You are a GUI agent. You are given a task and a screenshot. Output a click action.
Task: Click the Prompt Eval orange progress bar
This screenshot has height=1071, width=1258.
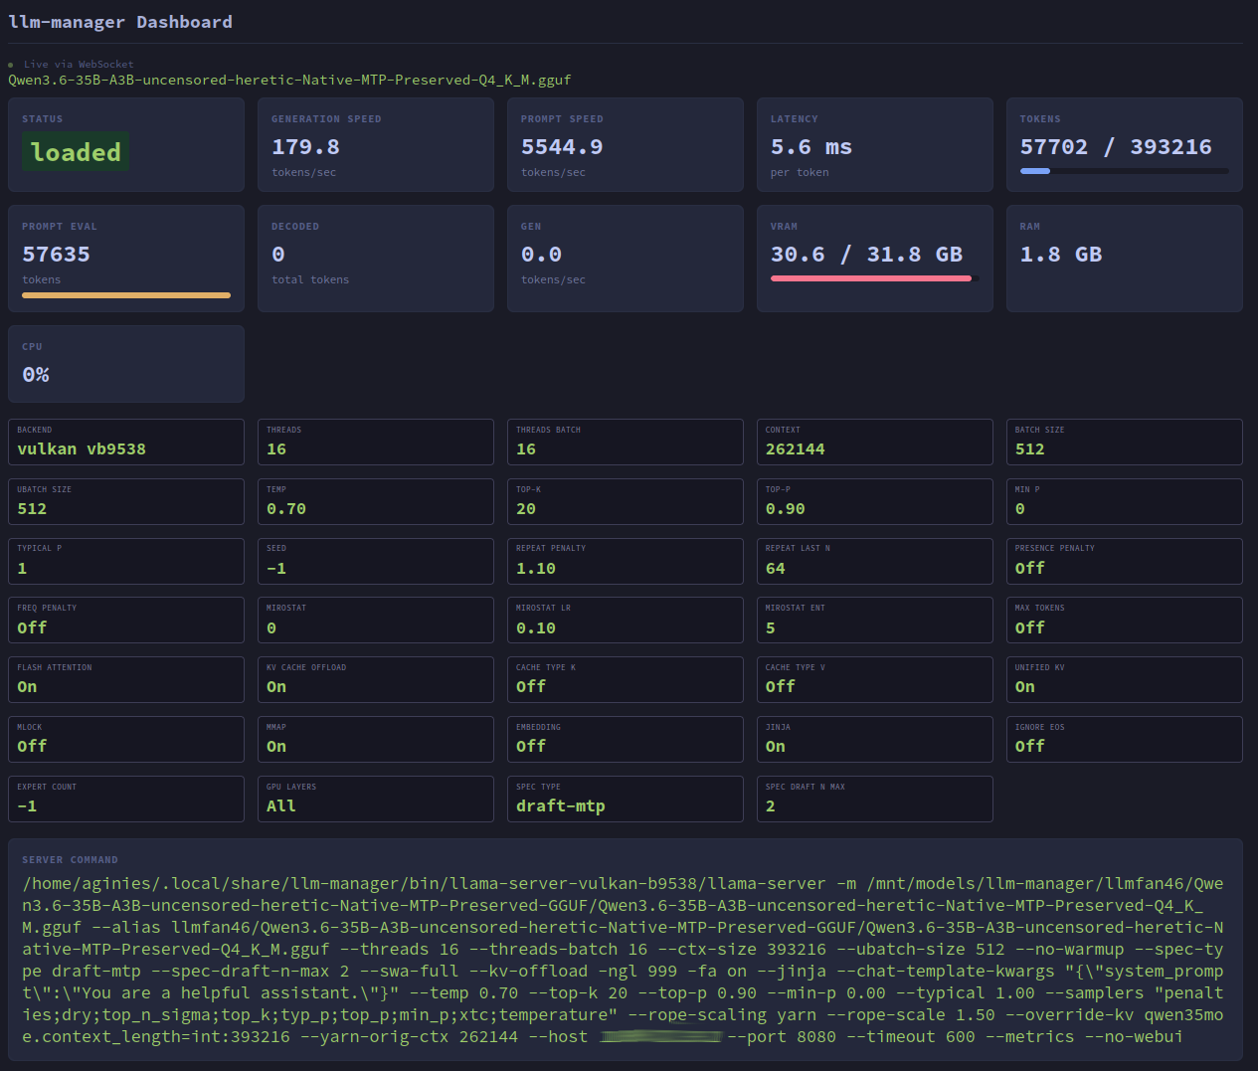pos(126,295)
